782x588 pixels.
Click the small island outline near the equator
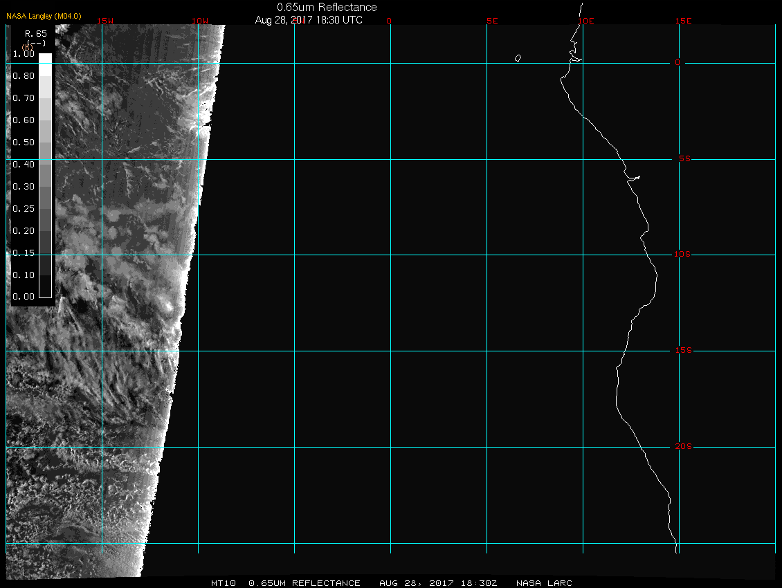tap(518, 58)
